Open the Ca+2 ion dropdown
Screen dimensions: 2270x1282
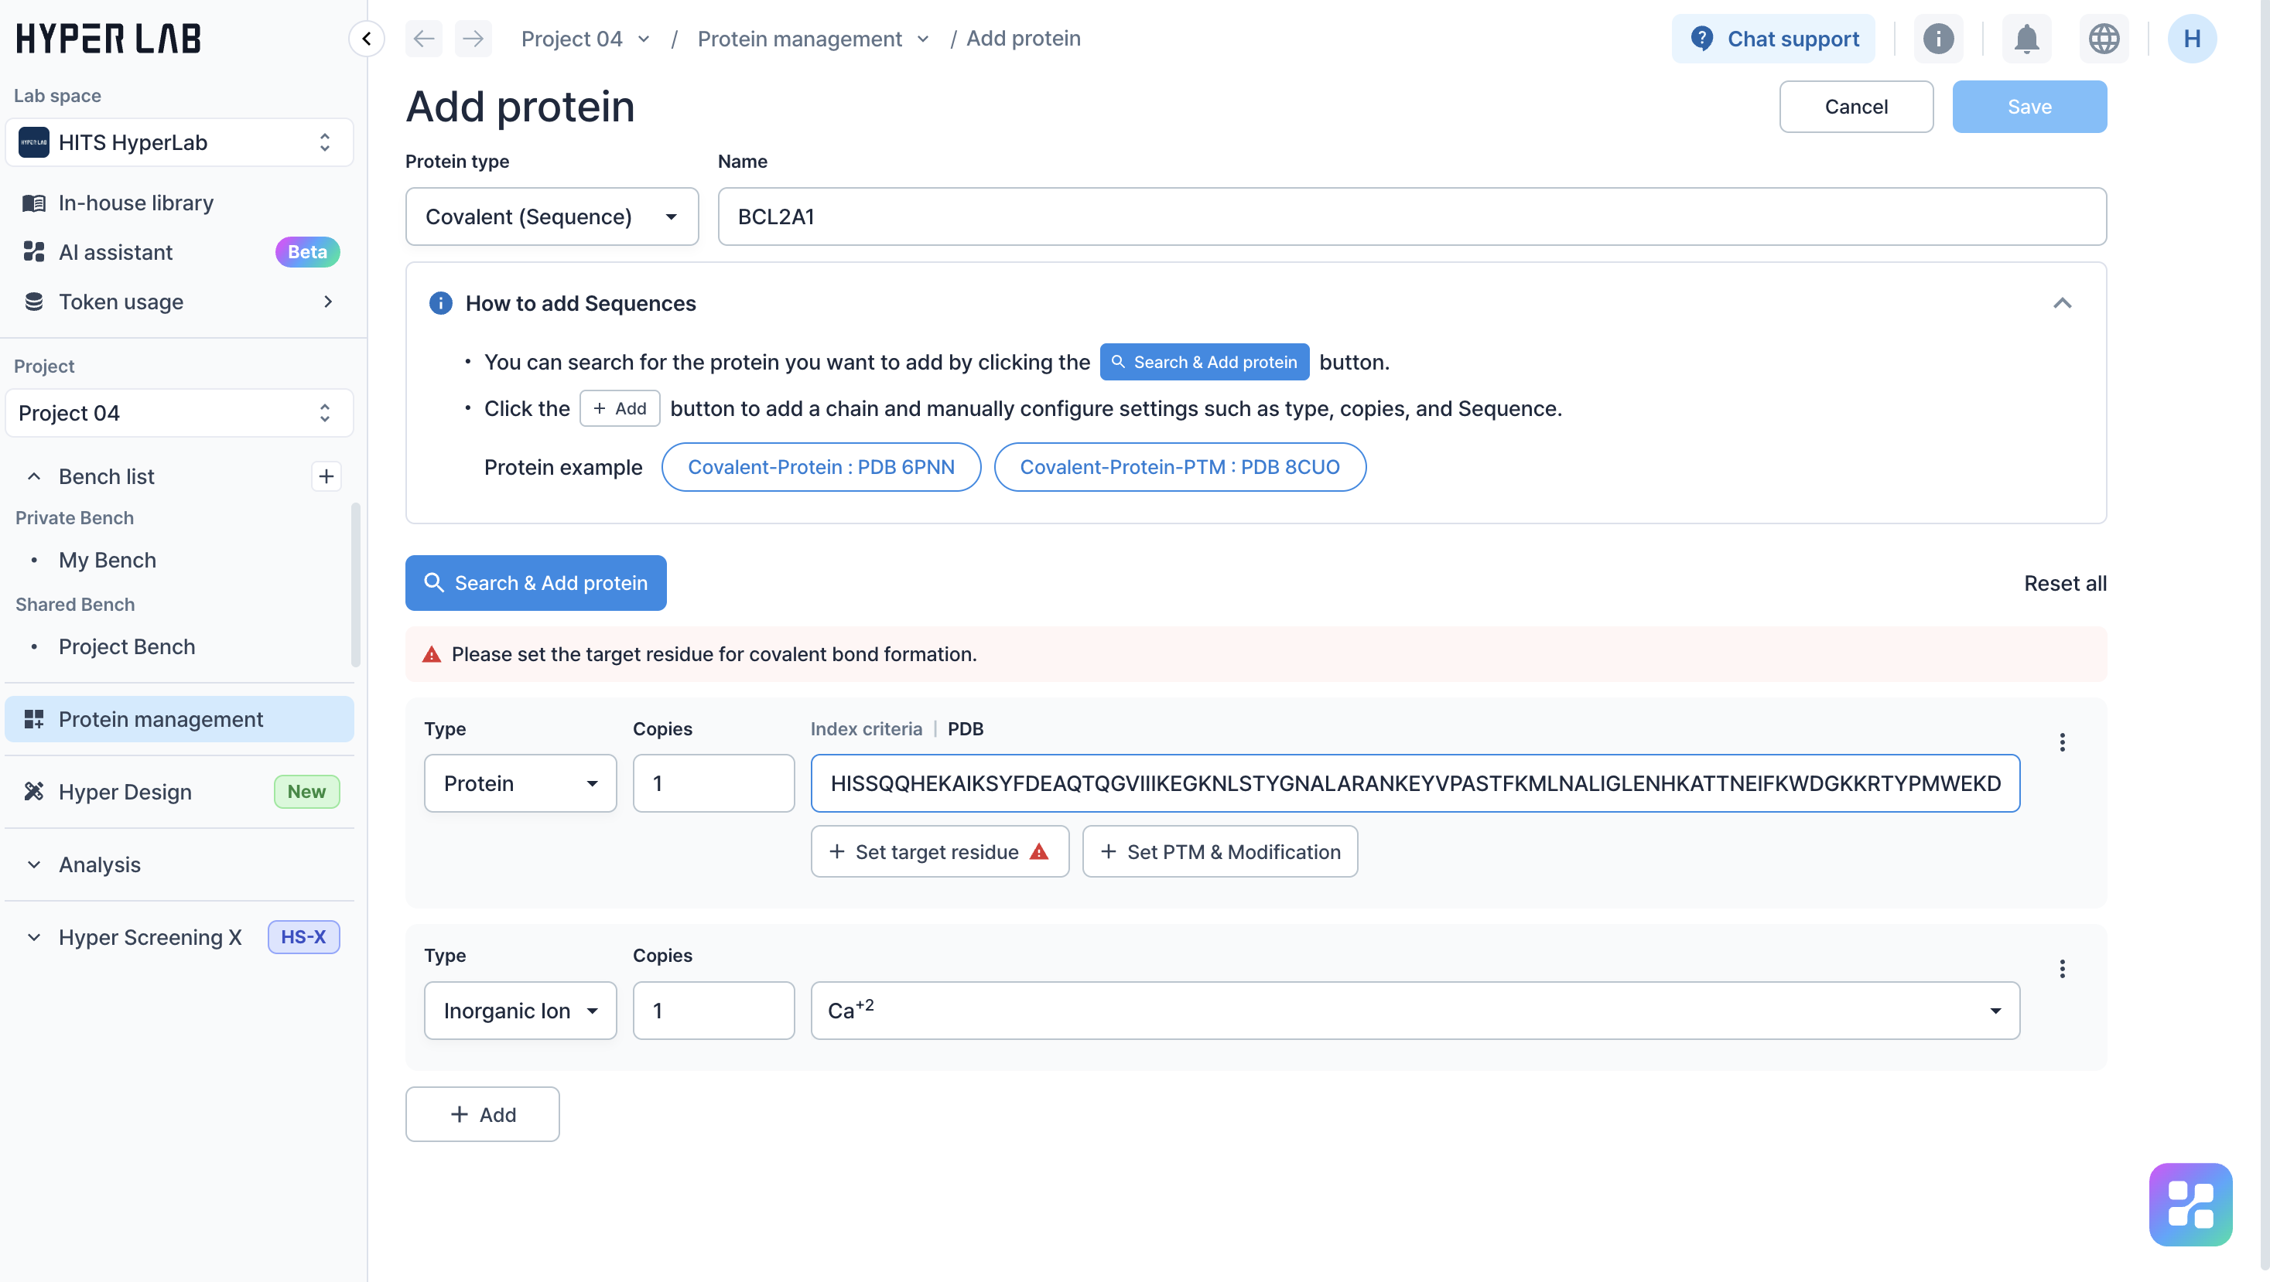click(x=1414, y=1011)
